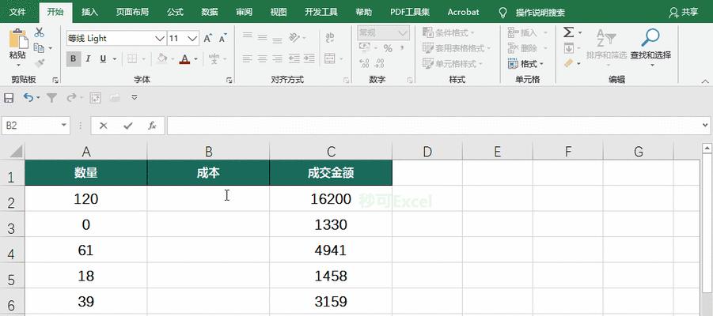This screenshot has width=713, height=316.
Task: Open the 格式 format cells dropdown
Action: (525, 63)
